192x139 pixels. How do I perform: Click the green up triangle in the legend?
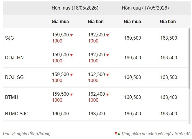(x=119, y=134)
